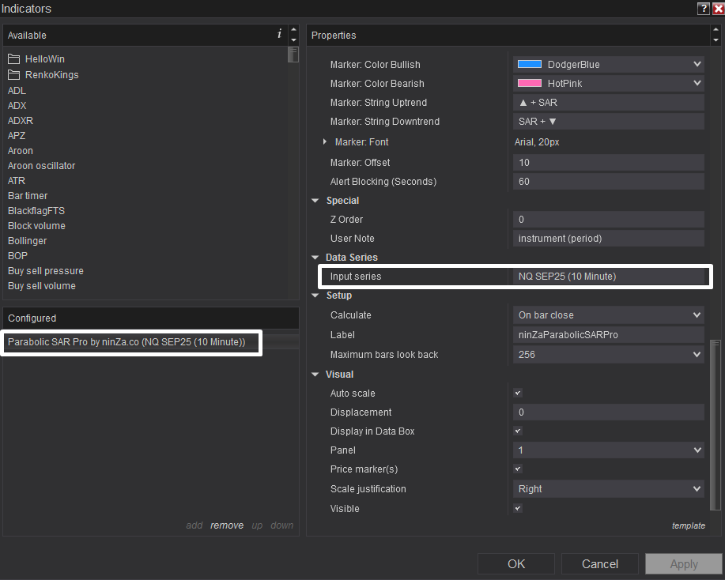The height and width of the screenshot is (580, 725).
Task: Click the template link
Action: tap(689, 526)
